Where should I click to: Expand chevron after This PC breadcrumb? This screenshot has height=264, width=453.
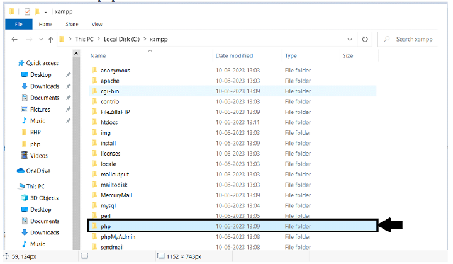[99, 39]
